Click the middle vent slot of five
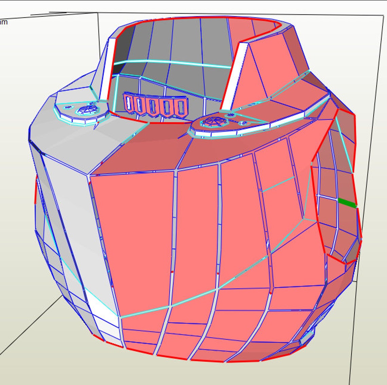Viewport: 387px width, 385px height. [x=153, y=106]
